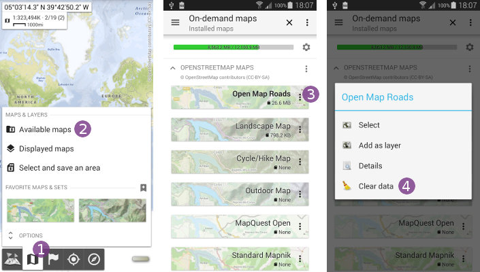The height and width of the screenshot is (272, 480).
Task: Open Details in Open Map Roads dialog
Action: point(403,166)
